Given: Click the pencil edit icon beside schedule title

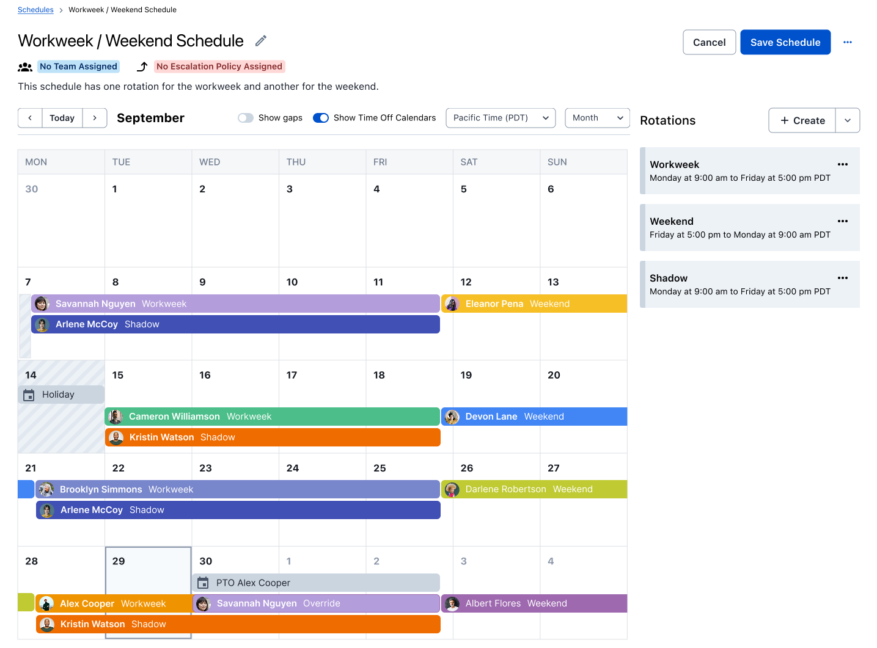Looking at the screenshot, I should 261,41.
